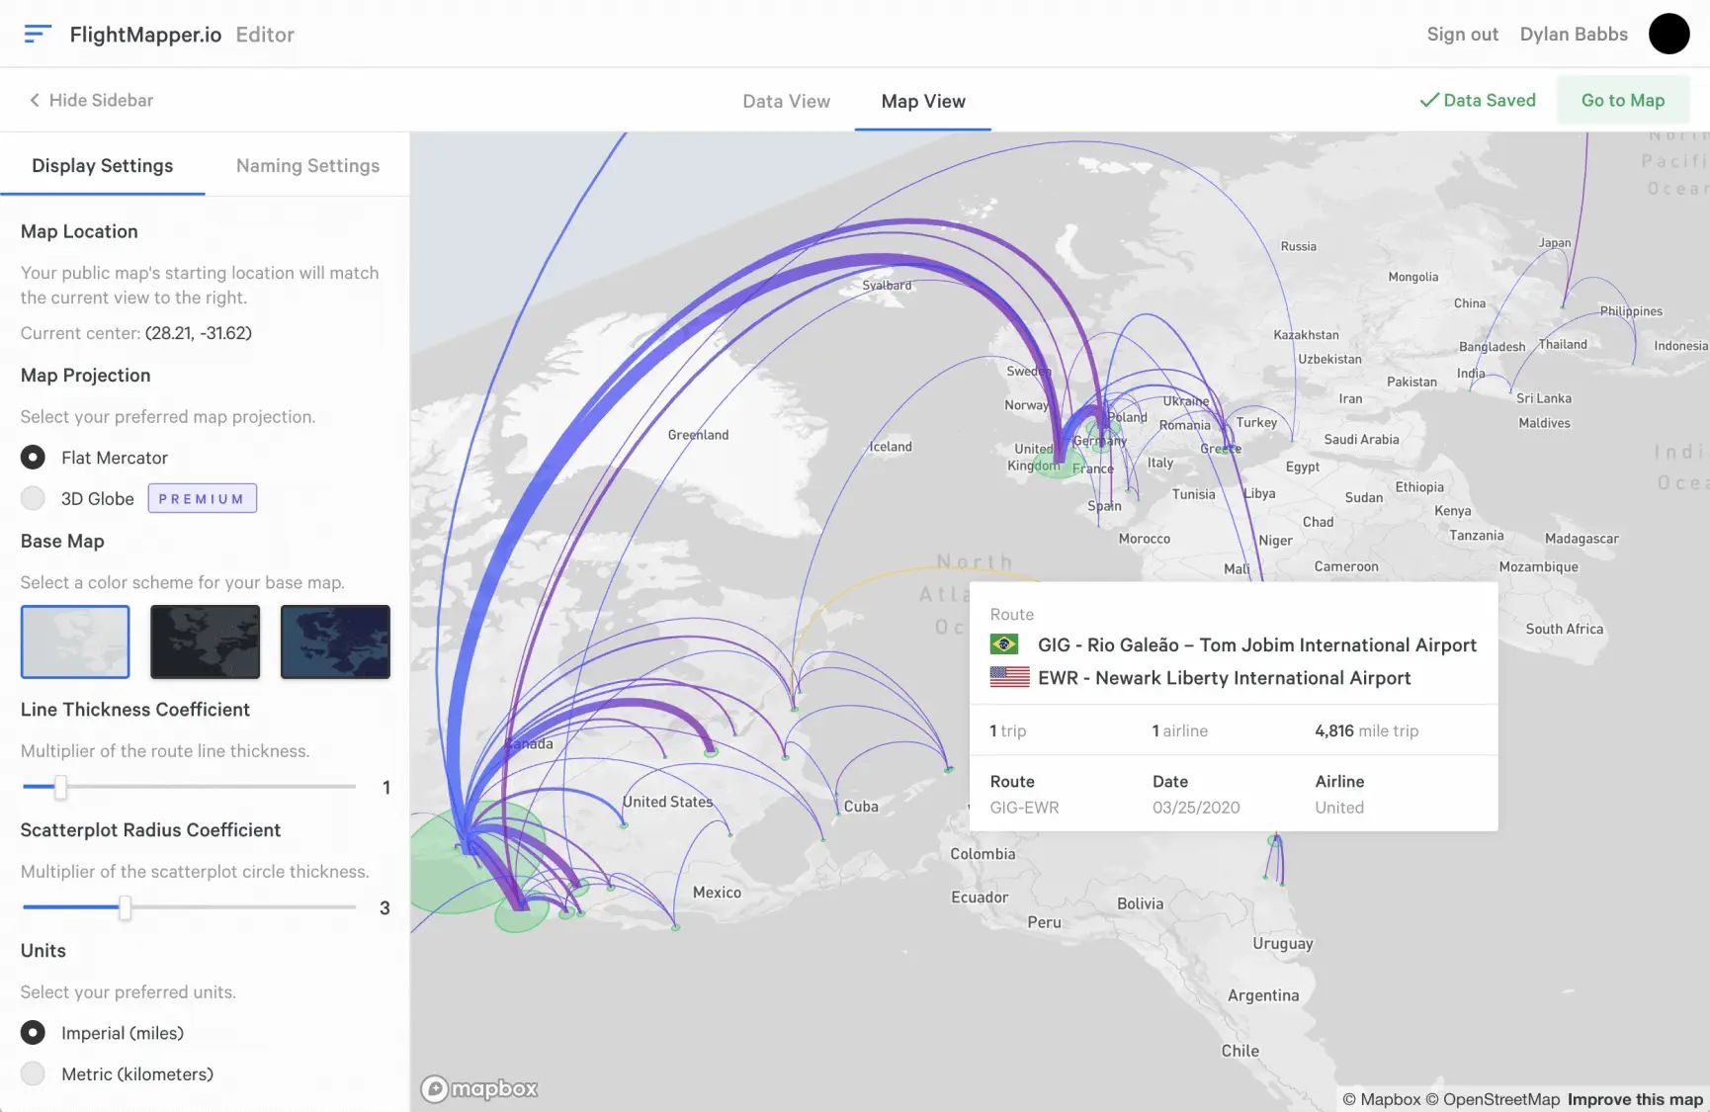The width and height of the screenshot is (1710, 1112).
Task: Click the Brazilian flag beside GIG airport
Action: pyautogui.click(x=1006, y=643)
